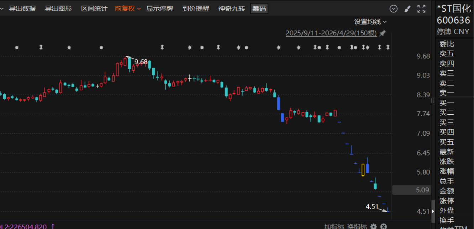Click the 9.68 high price annotation
The height and width of the screenshot is (229, 474).
pos(141,62)
